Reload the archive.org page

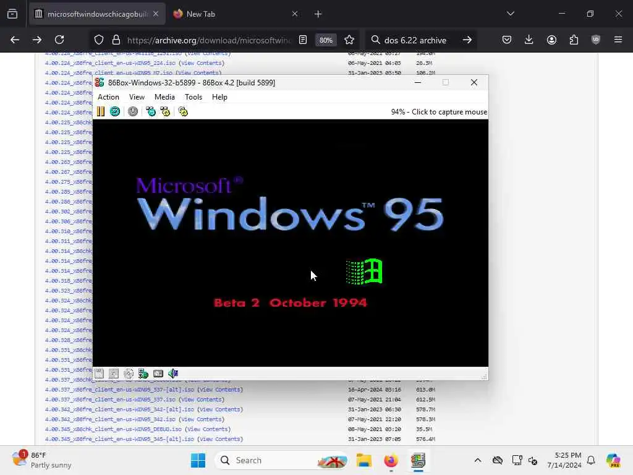pyautogui.click(x=59, y=40)
